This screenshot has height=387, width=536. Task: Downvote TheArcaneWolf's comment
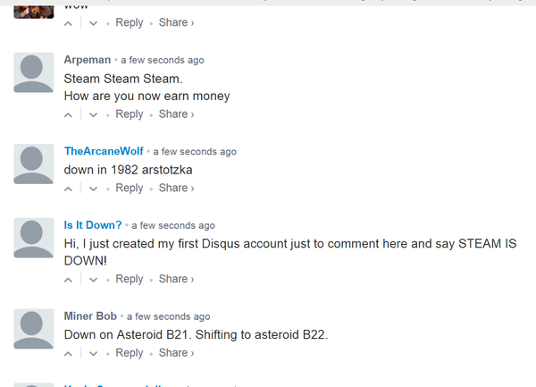click(94, 189)
